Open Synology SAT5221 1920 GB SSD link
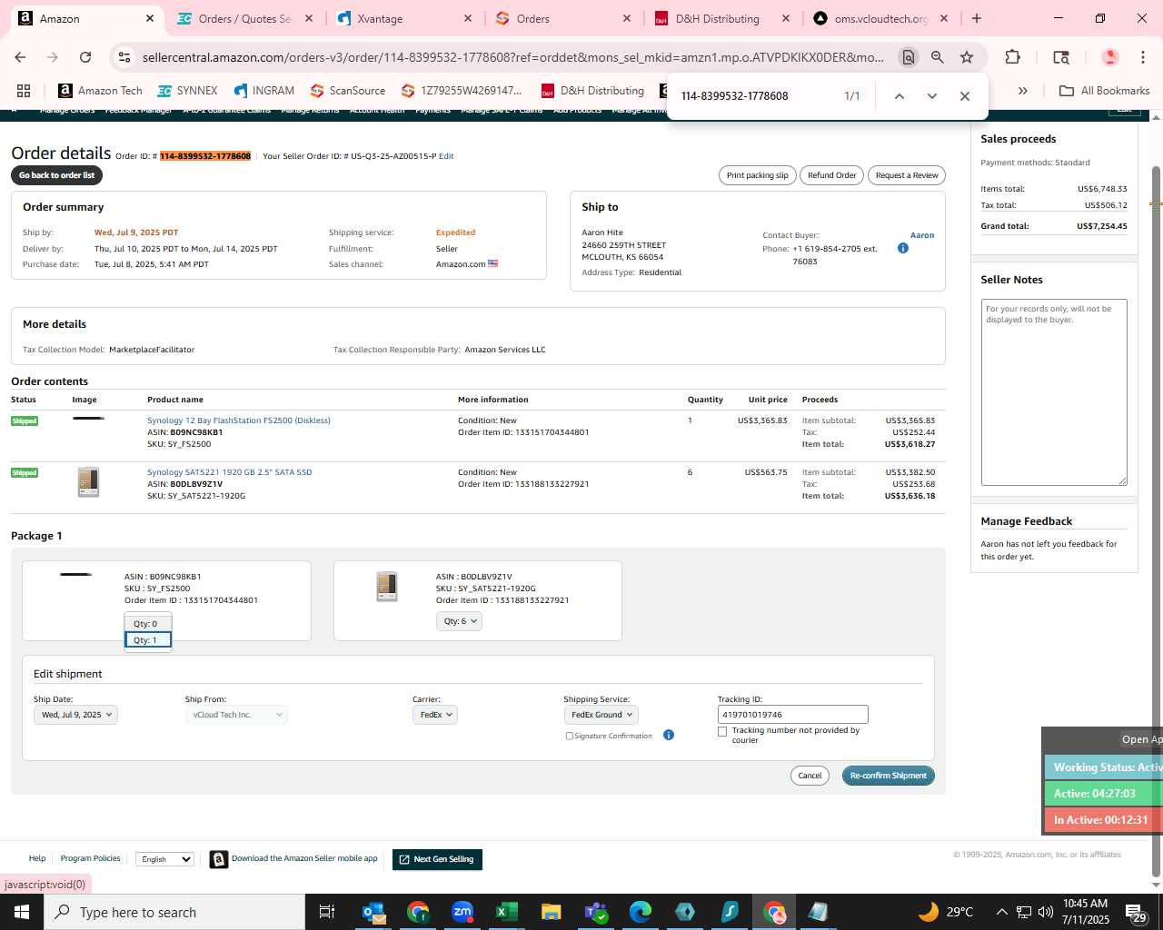Screen dimensions: 1163x930 [229, 472]
